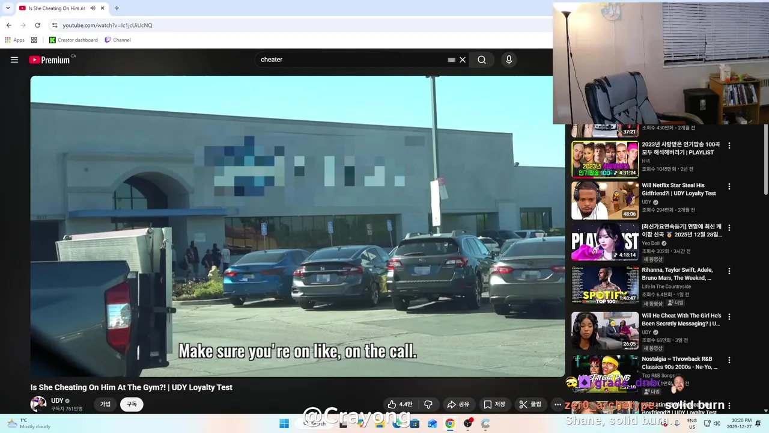
Task: Open more actions ellipsis beside 클립
Action: tap(558, 404)
